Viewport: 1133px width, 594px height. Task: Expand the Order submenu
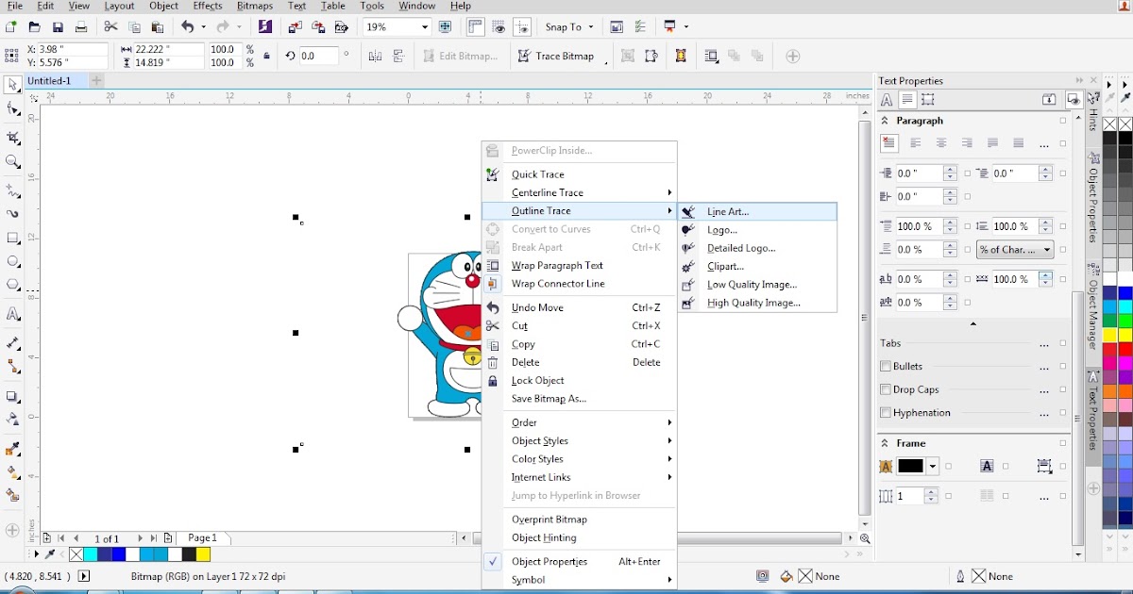click(580, 422)
